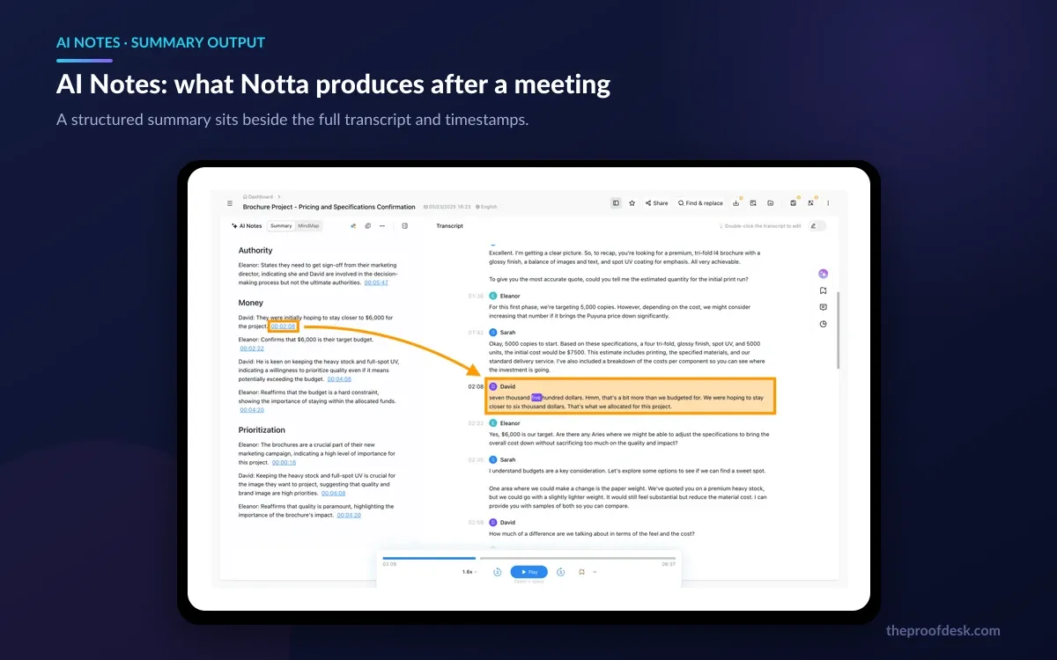
Task: Open the three-dot more options in header
Action: [x=828, y=203]
